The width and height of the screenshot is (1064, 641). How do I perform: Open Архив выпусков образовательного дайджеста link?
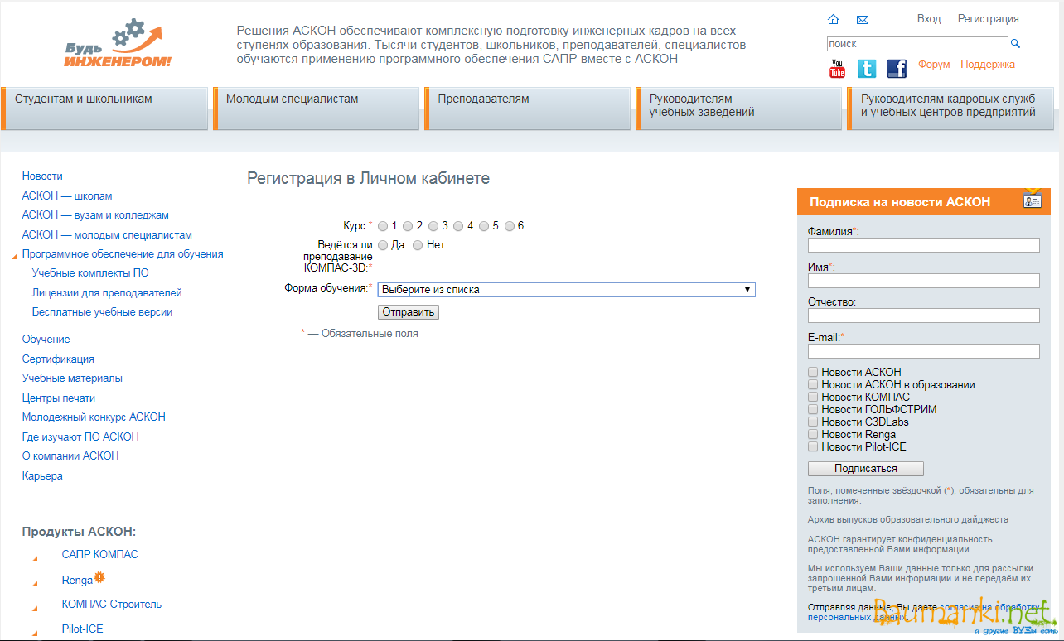coord(908,520)
